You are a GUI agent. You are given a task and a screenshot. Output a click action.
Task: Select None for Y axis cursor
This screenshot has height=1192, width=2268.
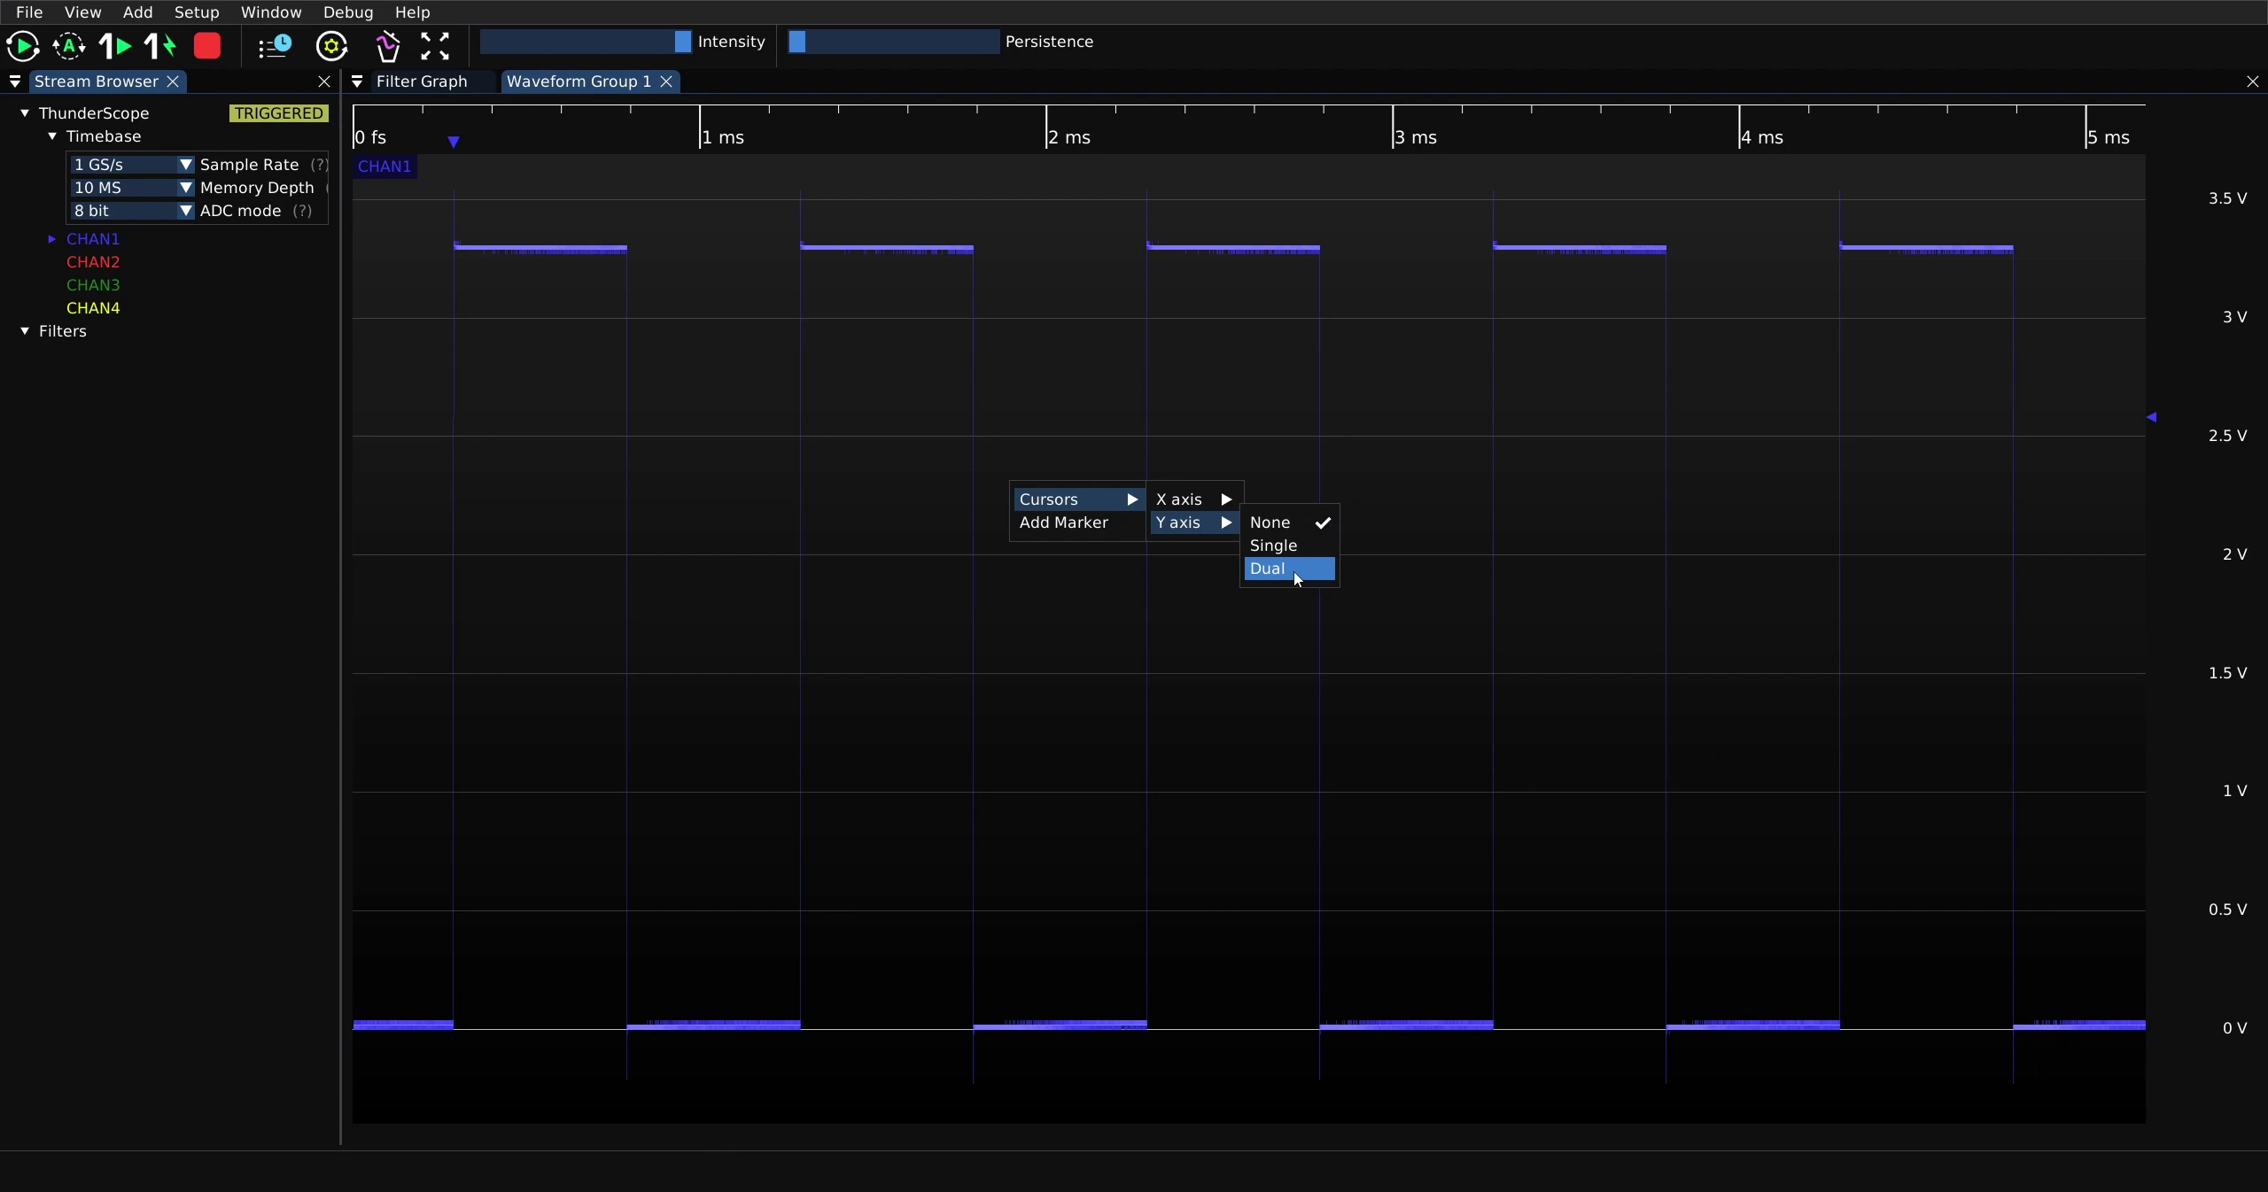[1289, 522]
